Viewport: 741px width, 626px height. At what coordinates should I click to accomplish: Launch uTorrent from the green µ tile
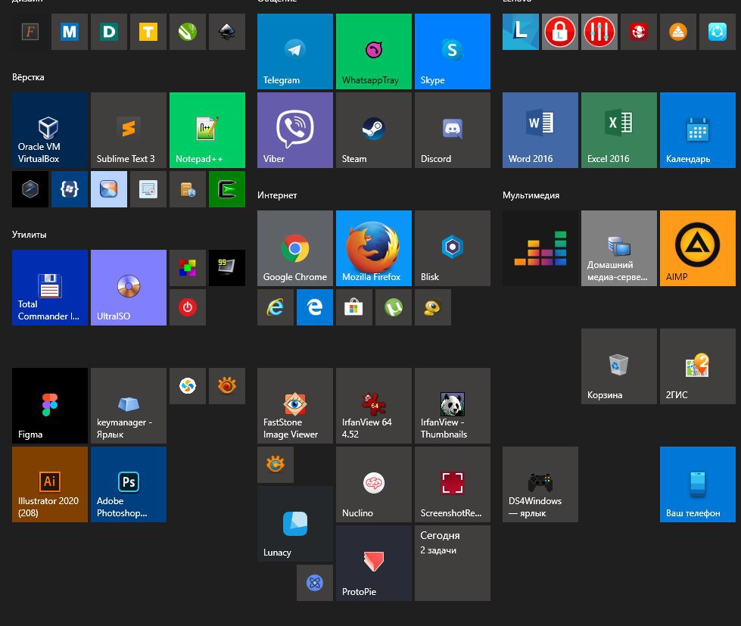click(x=394, y=307)
